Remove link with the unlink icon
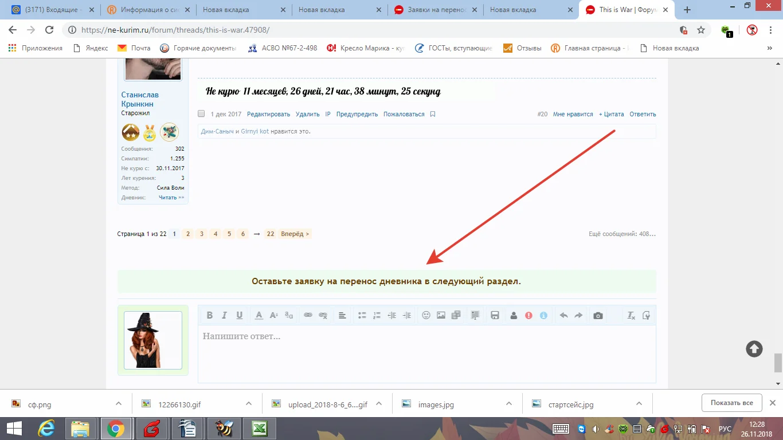This screenshot has height=440, width=783. [323, 315]
